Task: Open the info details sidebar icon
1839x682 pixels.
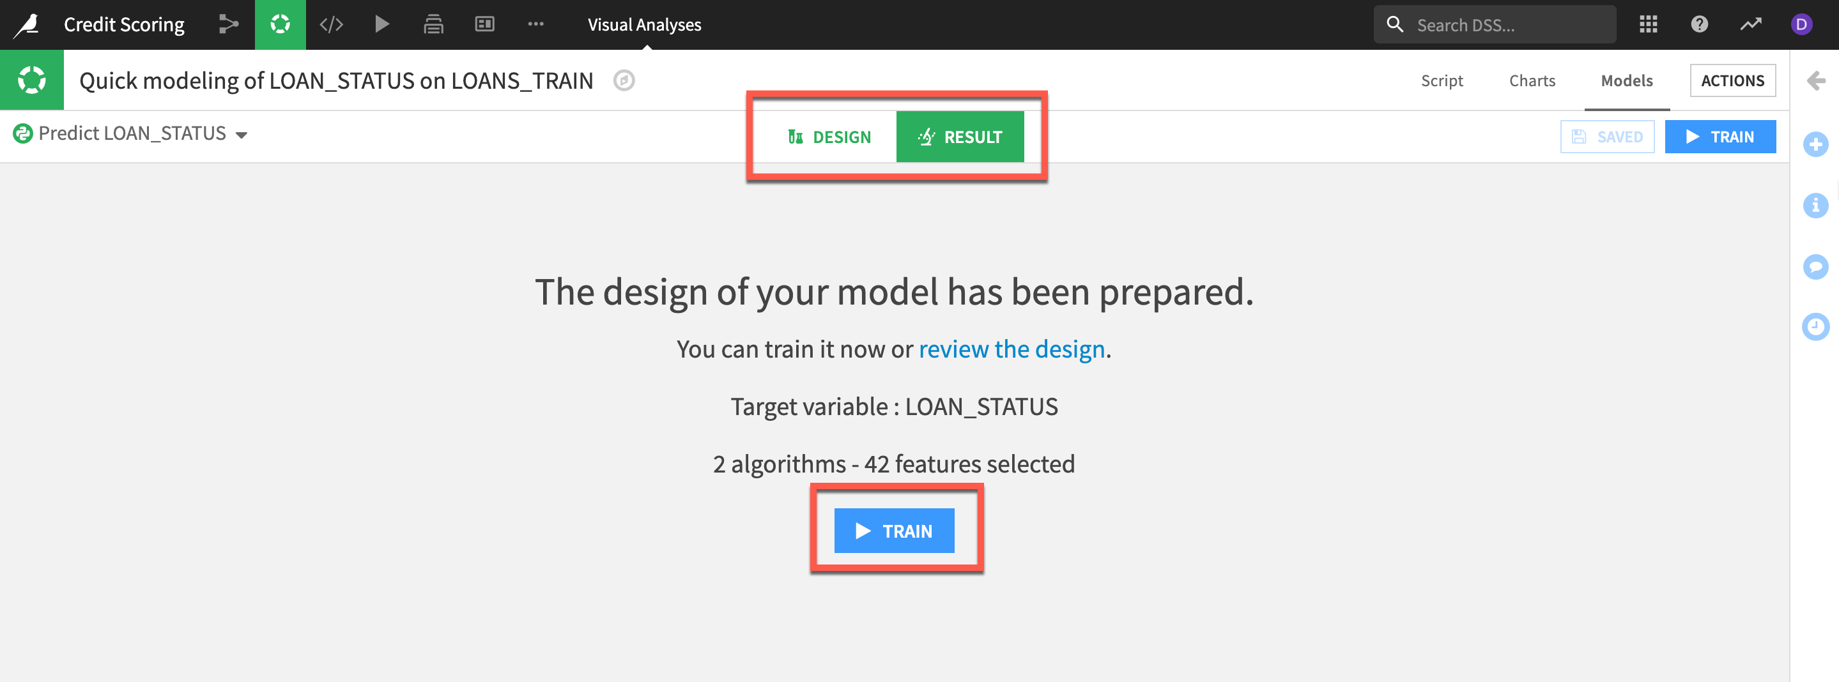Action: coord(1815,206)
